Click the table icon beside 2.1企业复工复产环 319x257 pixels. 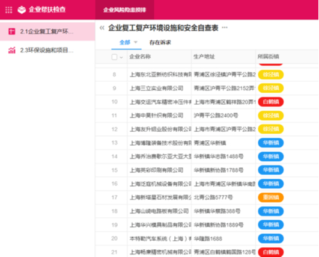[11, 31]
